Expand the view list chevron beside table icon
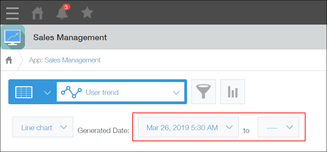 [x=47, y=92]
